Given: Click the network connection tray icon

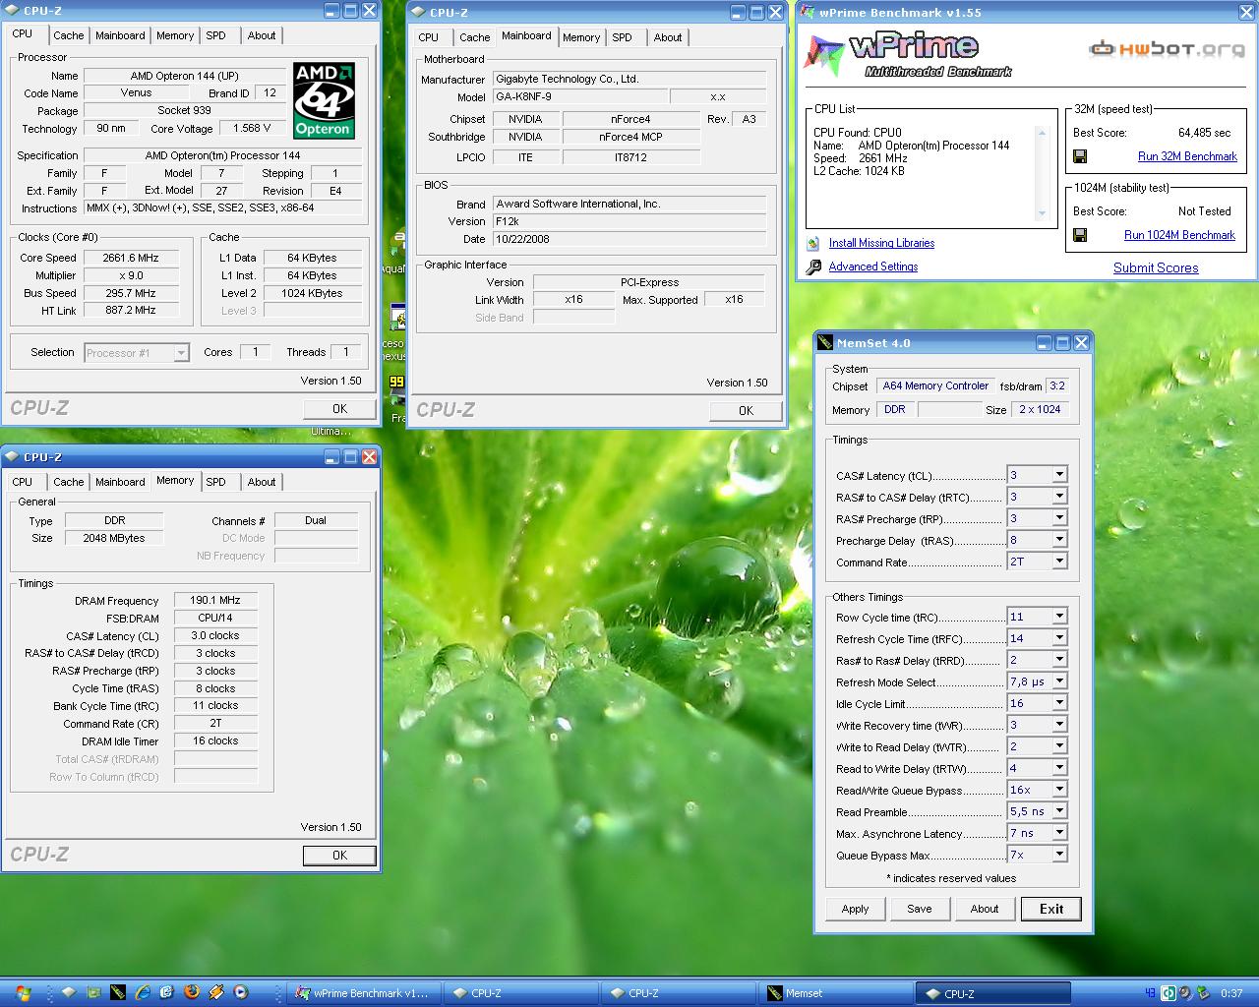Looking at the screenshot, I should pos(1203,993).
